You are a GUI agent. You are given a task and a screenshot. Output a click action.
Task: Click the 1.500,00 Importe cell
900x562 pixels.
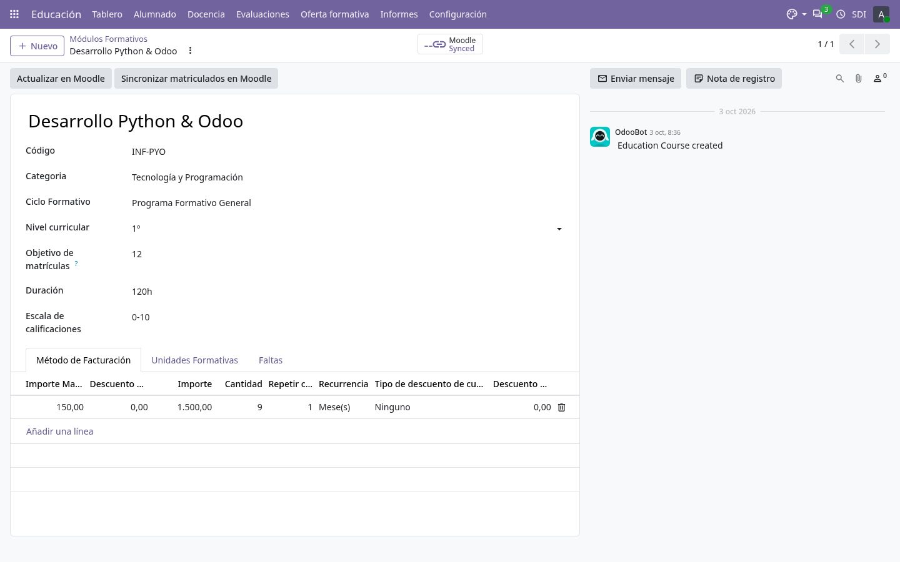183,407
